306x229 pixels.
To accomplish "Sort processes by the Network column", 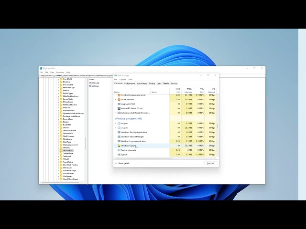I will pos(210,90).
